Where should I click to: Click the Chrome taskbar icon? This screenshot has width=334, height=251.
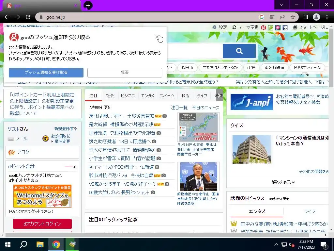(56, 244)
